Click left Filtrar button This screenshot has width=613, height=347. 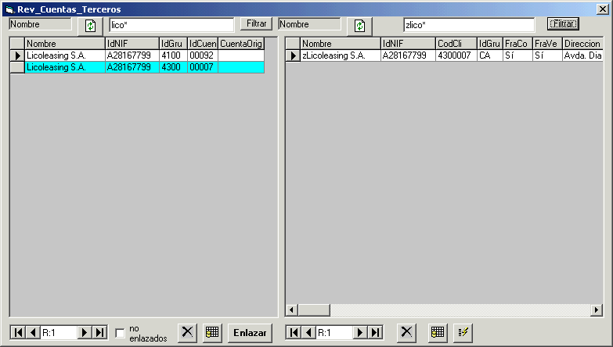[256, 24]
